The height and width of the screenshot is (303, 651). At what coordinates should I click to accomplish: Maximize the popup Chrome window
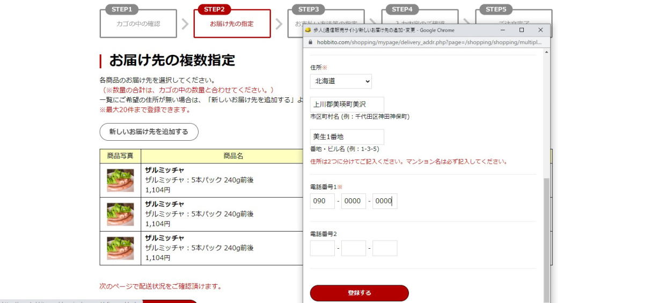tap(522, 30)
